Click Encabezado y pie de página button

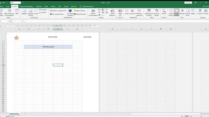click(176, 12)
